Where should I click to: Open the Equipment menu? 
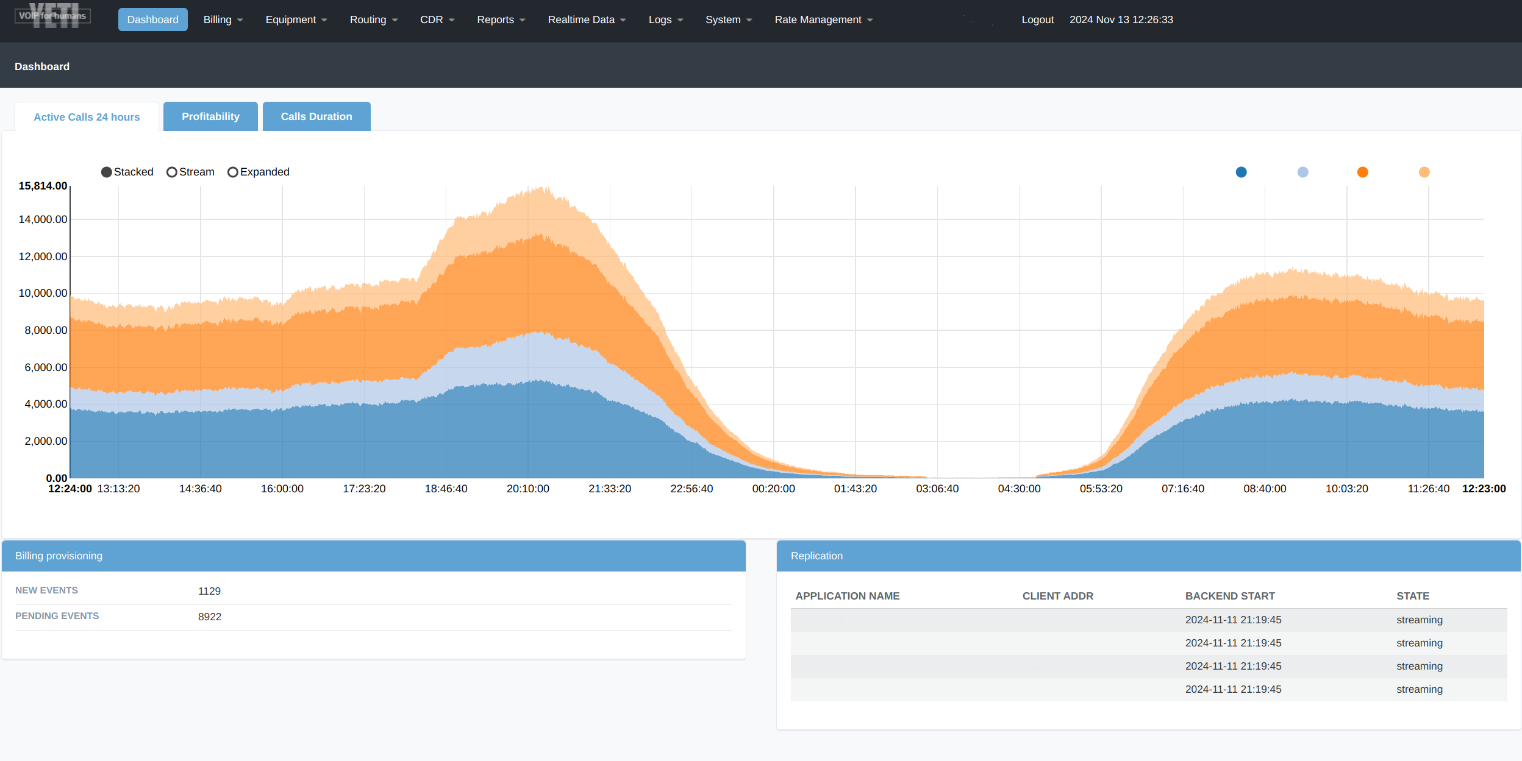tap(293, 19)
